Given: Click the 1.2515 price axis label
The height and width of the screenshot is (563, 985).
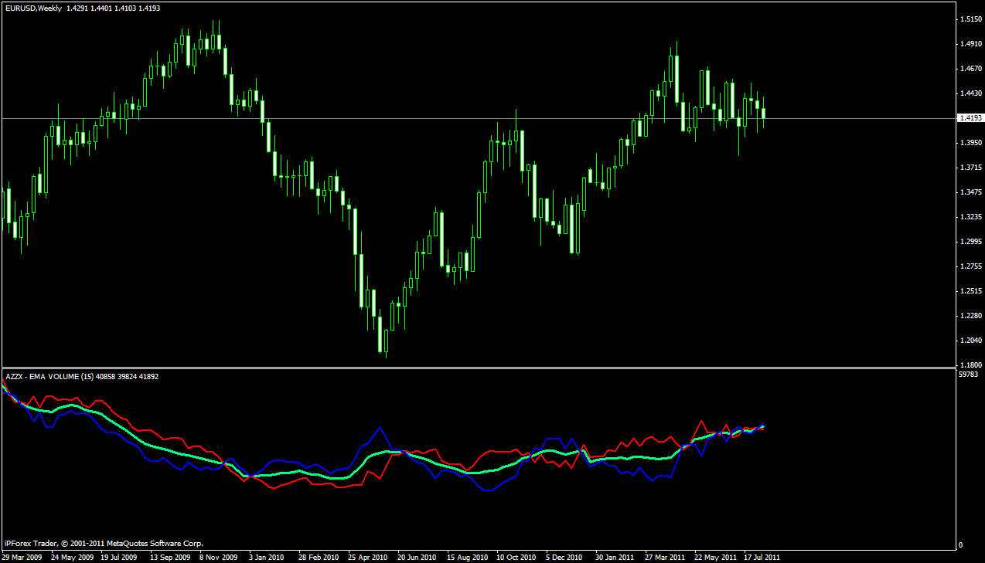Looking at the screenshot, I should [970, 291].
